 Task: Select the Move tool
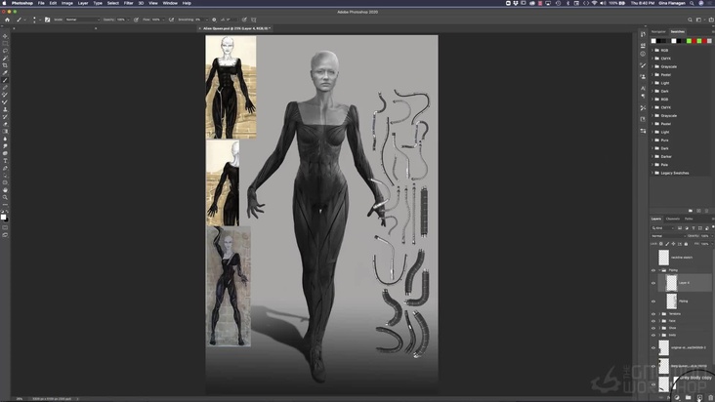click(x=5, y=36)
